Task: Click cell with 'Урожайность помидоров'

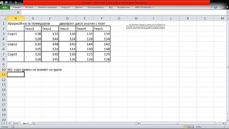Action: pyautogui.click(x=29, y=23)
